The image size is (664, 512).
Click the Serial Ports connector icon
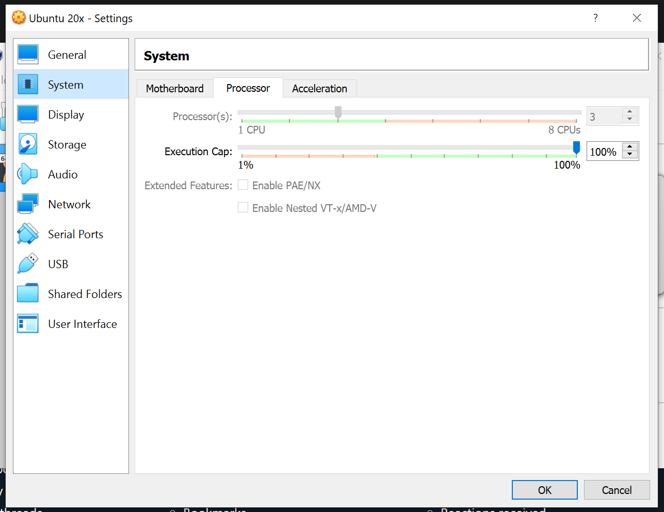pyautogui.click(x=28, y=234)
